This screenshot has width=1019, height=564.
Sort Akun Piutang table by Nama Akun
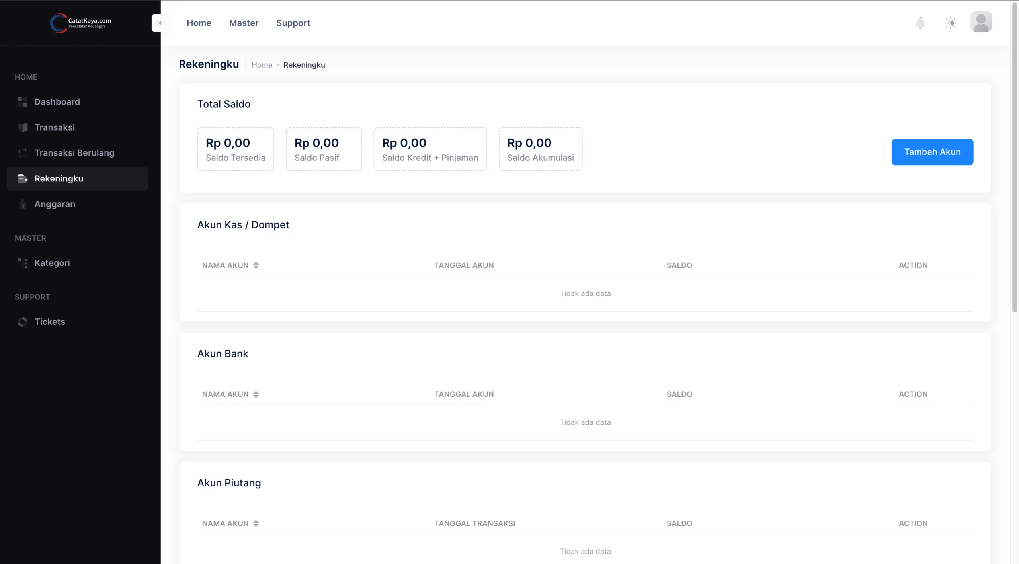point(256,523)
